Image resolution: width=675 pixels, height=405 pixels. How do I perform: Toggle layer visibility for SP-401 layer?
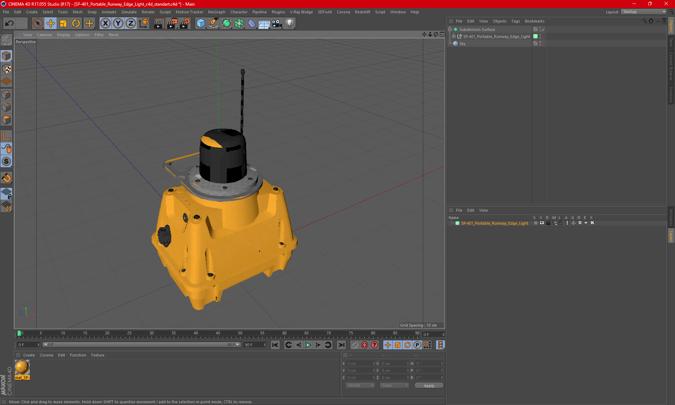coord(542,223)
